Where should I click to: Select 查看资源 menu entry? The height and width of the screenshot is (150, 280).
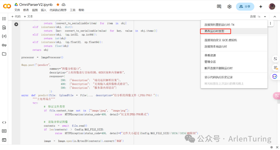pos(234,56)
